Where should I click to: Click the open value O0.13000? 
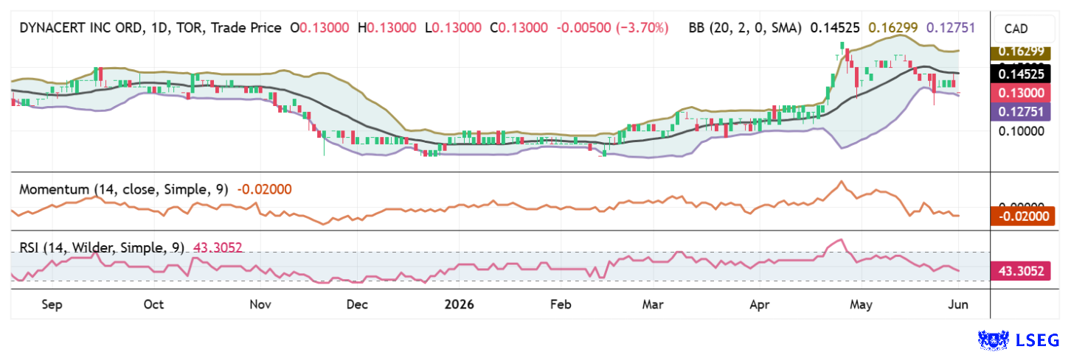pos(321,28)
